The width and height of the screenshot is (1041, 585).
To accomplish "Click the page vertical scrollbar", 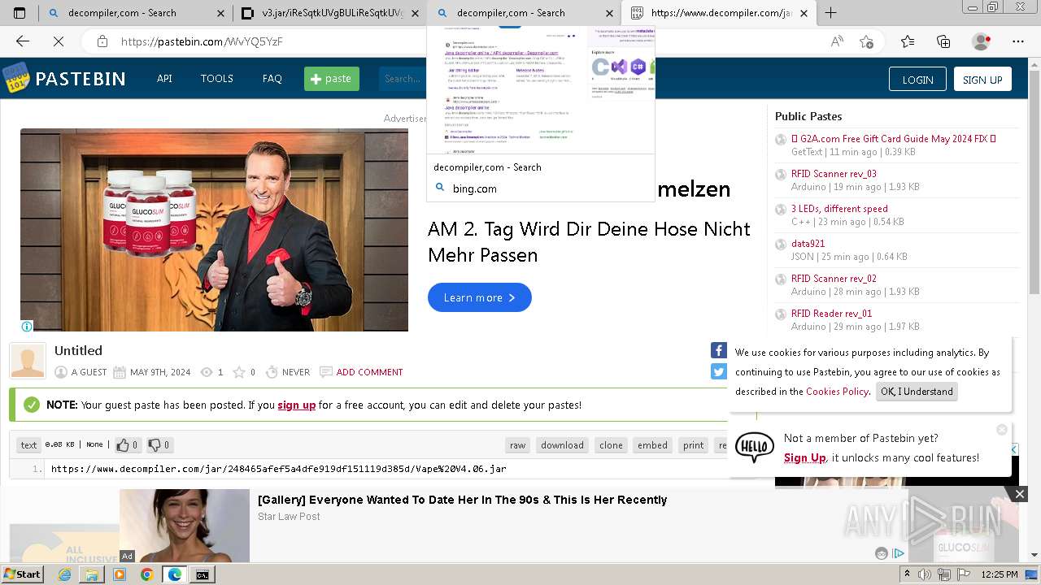I will coord(1034,309).
